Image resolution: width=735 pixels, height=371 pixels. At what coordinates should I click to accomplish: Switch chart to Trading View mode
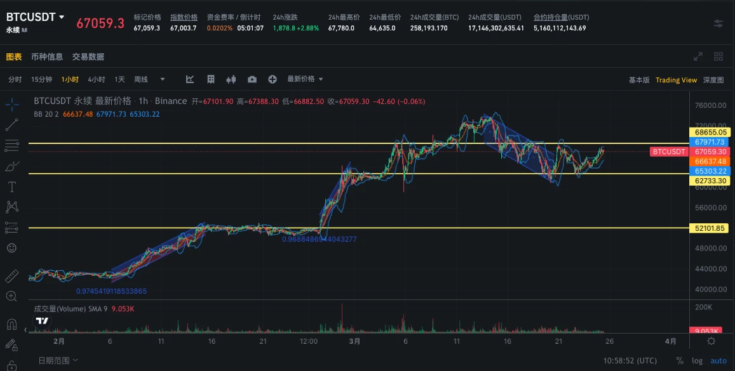coord(676,80)
